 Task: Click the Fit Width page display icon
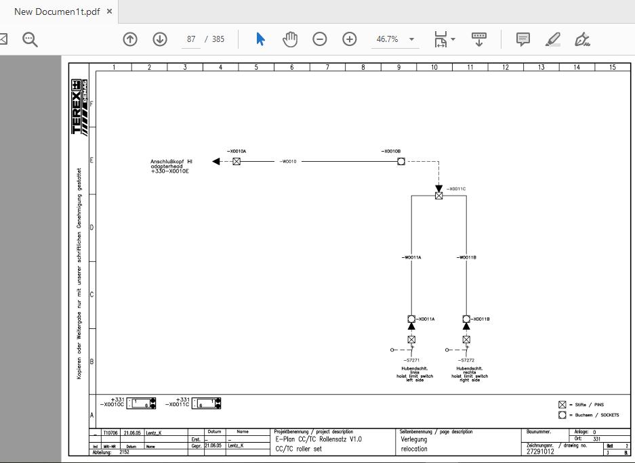(x=439, y=39)
